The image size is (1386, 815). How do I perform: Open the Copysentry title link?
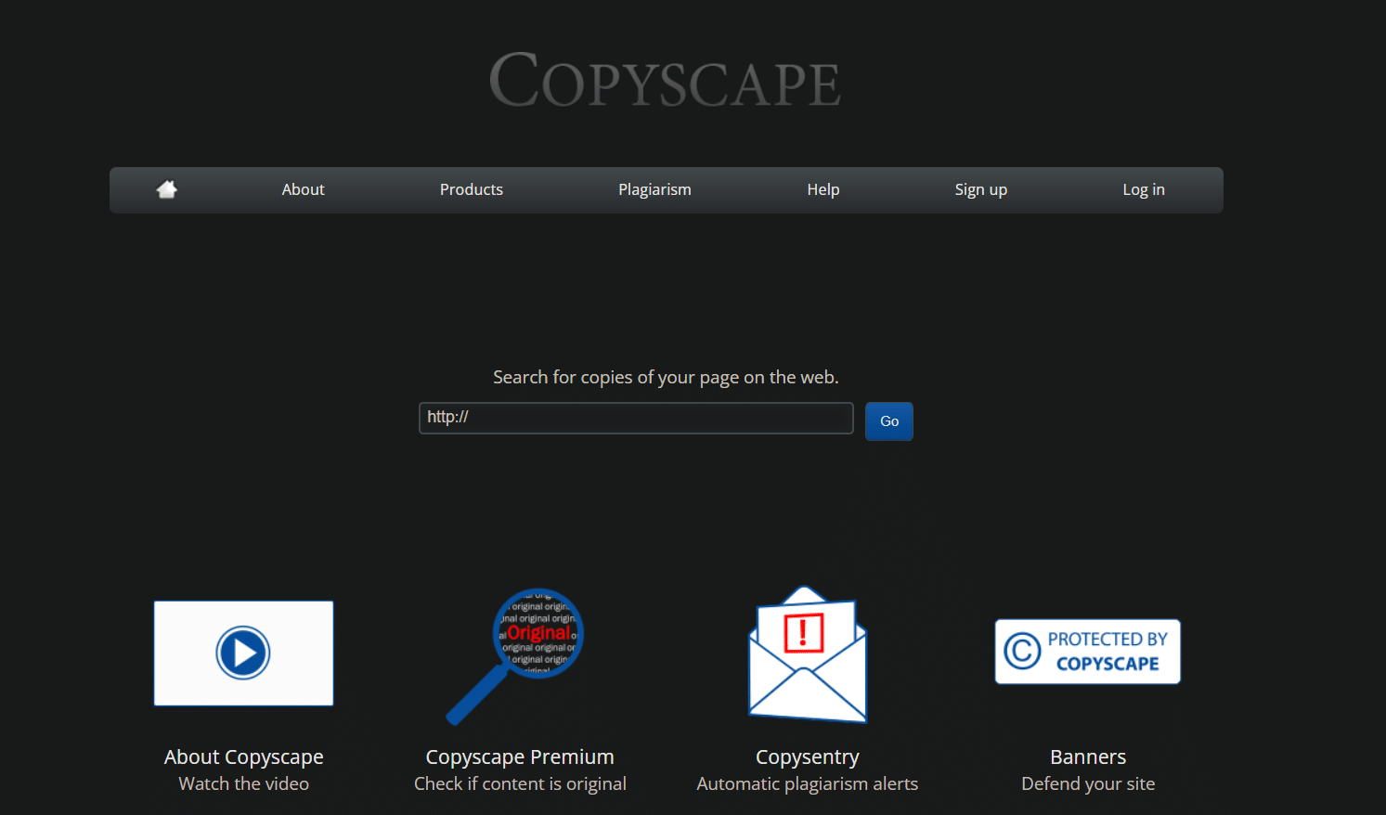808,757
